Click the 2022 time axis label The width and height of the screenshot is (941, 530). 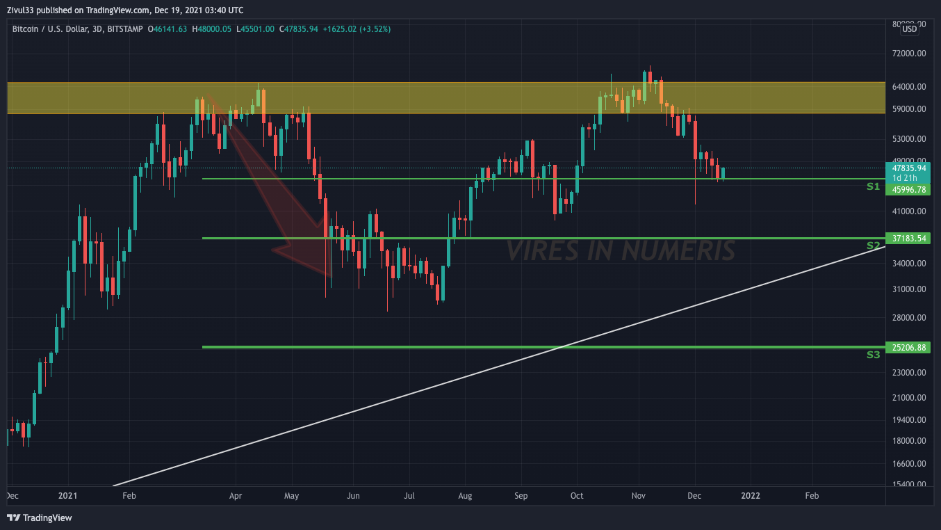point(751,496)
